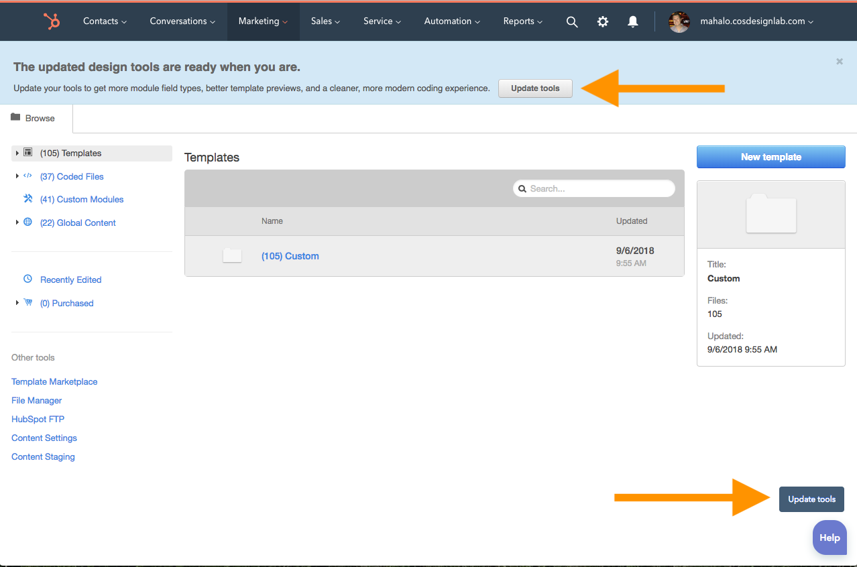The image size is (857, 567).
Task: Click the 'Custom' title value in details panel
Action: pyautogui.click(x=724, y=278)
